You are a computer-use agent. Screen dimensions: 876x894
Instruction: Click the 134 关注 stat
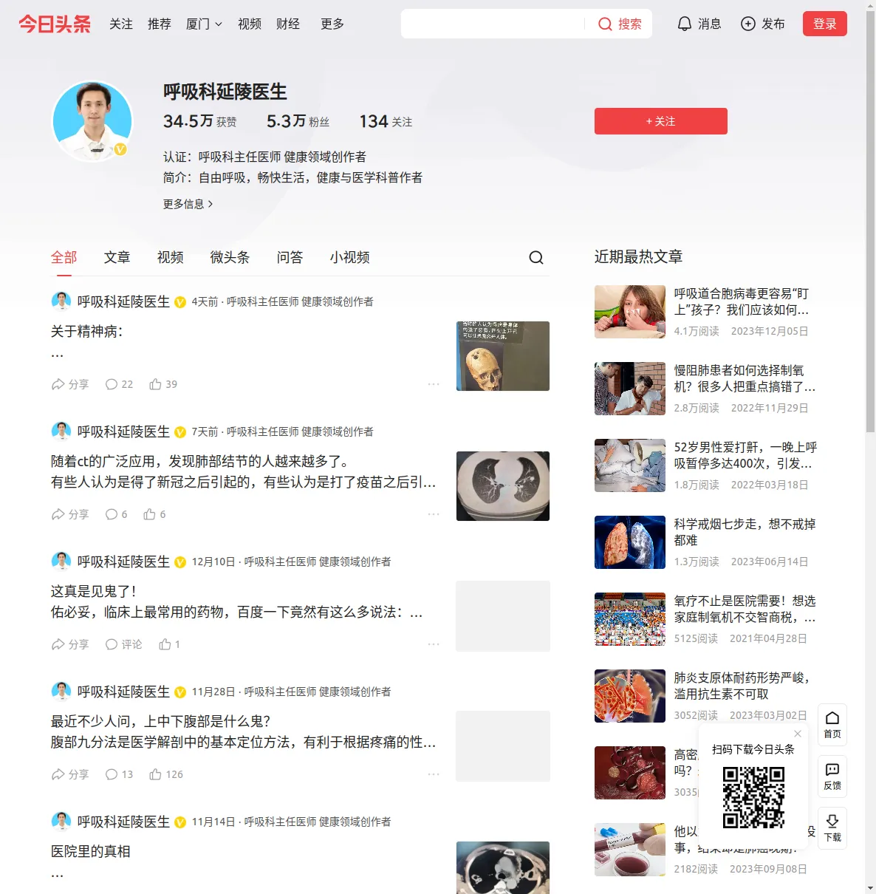click(386, 121)
